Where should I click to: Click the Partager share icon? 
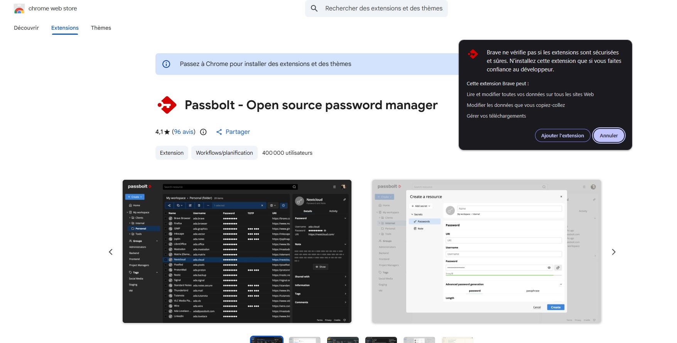[219, 132]
